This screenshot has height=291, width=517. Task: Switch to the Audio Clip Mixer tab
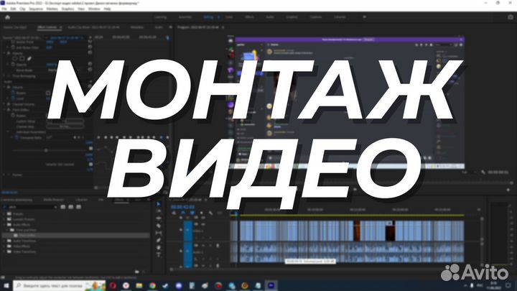(93, 27)
